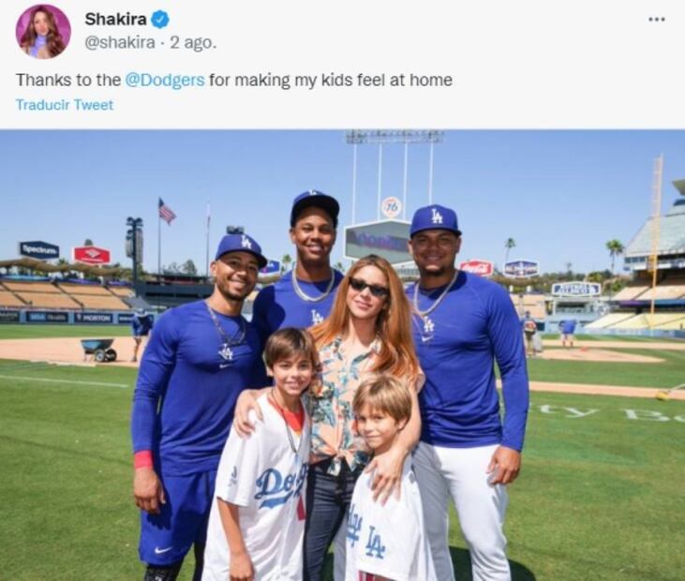Visit the @Dodgers mention in the tweet

coord(164,80)
